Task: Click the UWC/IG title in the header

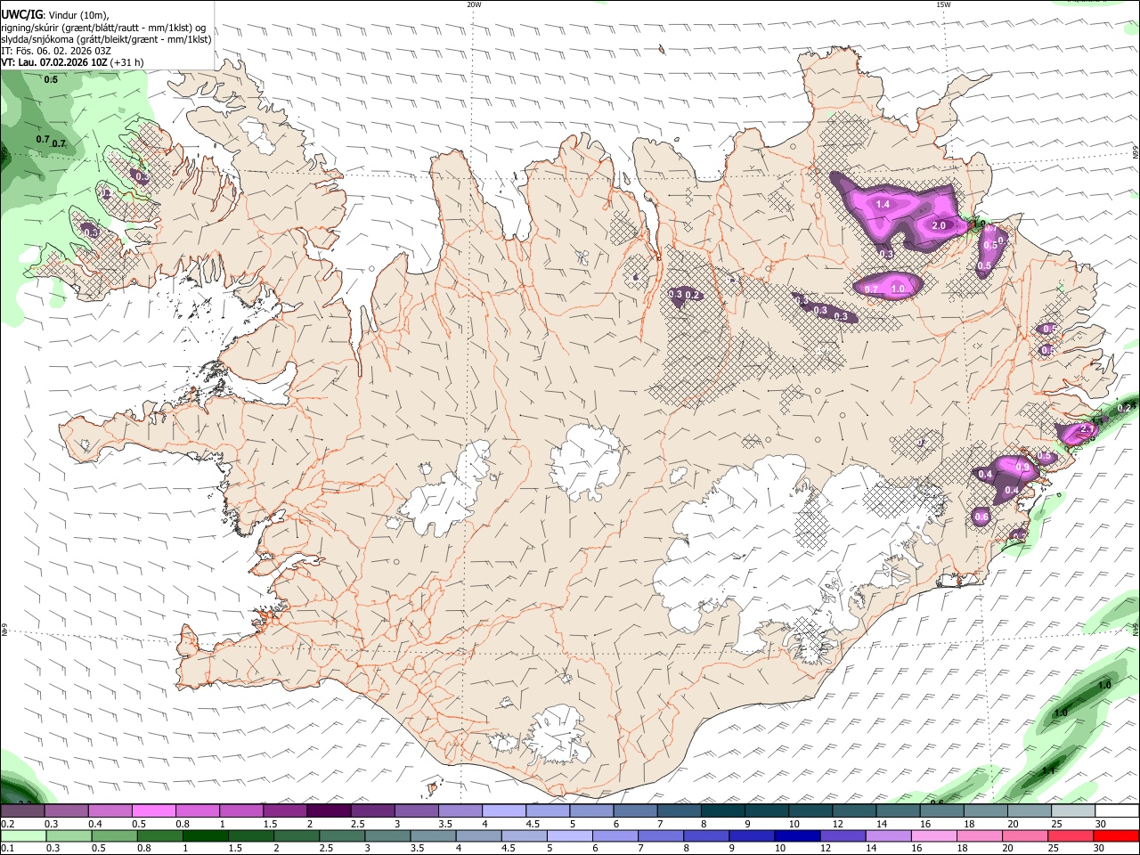Action: click(21, 15)
